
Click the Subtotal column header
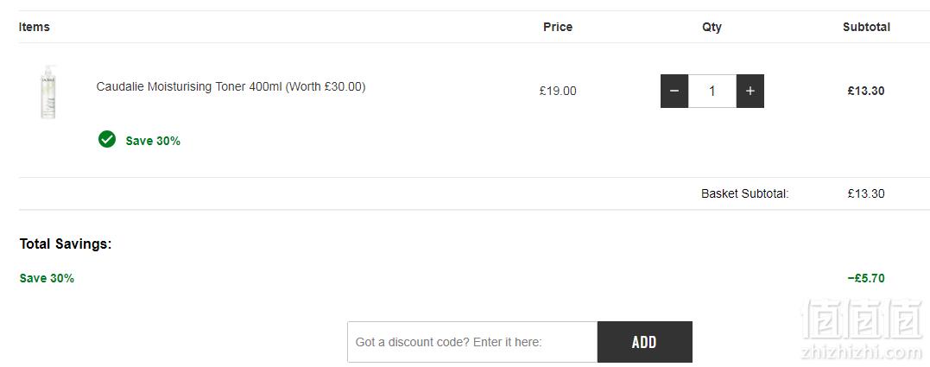(x=867, y=27)
